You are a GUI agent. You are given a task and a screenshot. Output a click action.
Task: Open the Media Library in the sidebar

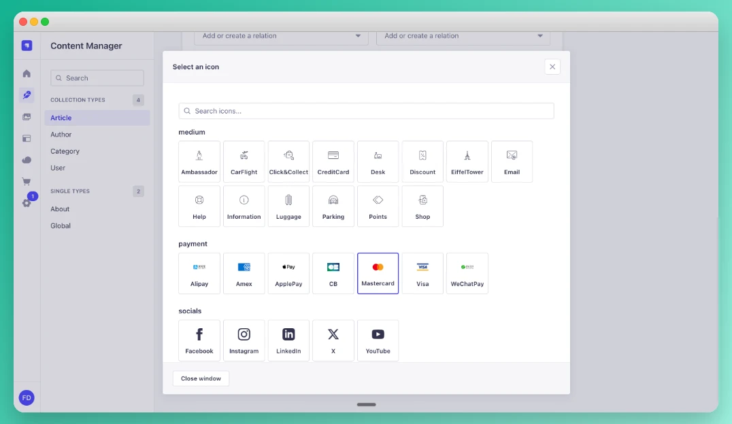[27, 117]
